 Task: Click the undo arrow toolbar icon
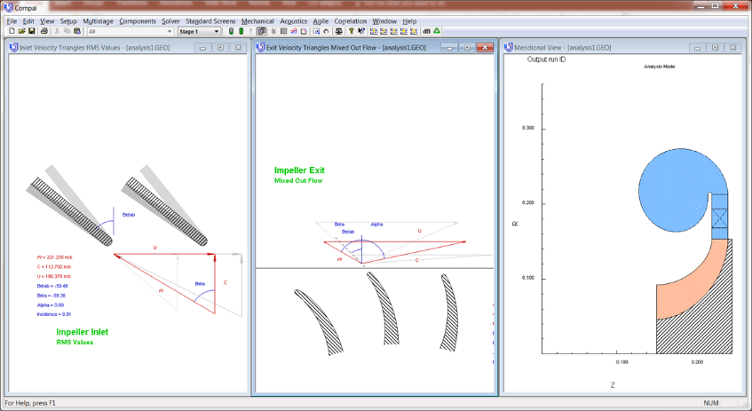327,31
